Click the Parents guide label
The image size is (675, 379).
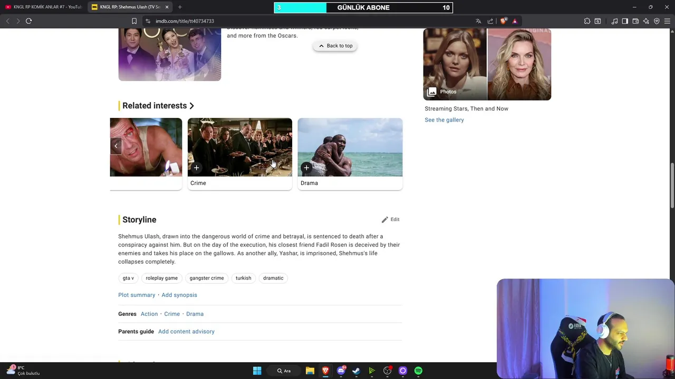tap(136, 332)
